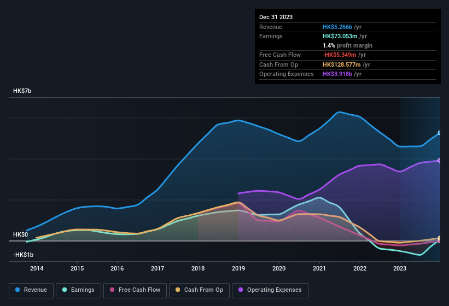
Task: Click the -HK$1b y-axis label
Action: [x=23, y=255]
